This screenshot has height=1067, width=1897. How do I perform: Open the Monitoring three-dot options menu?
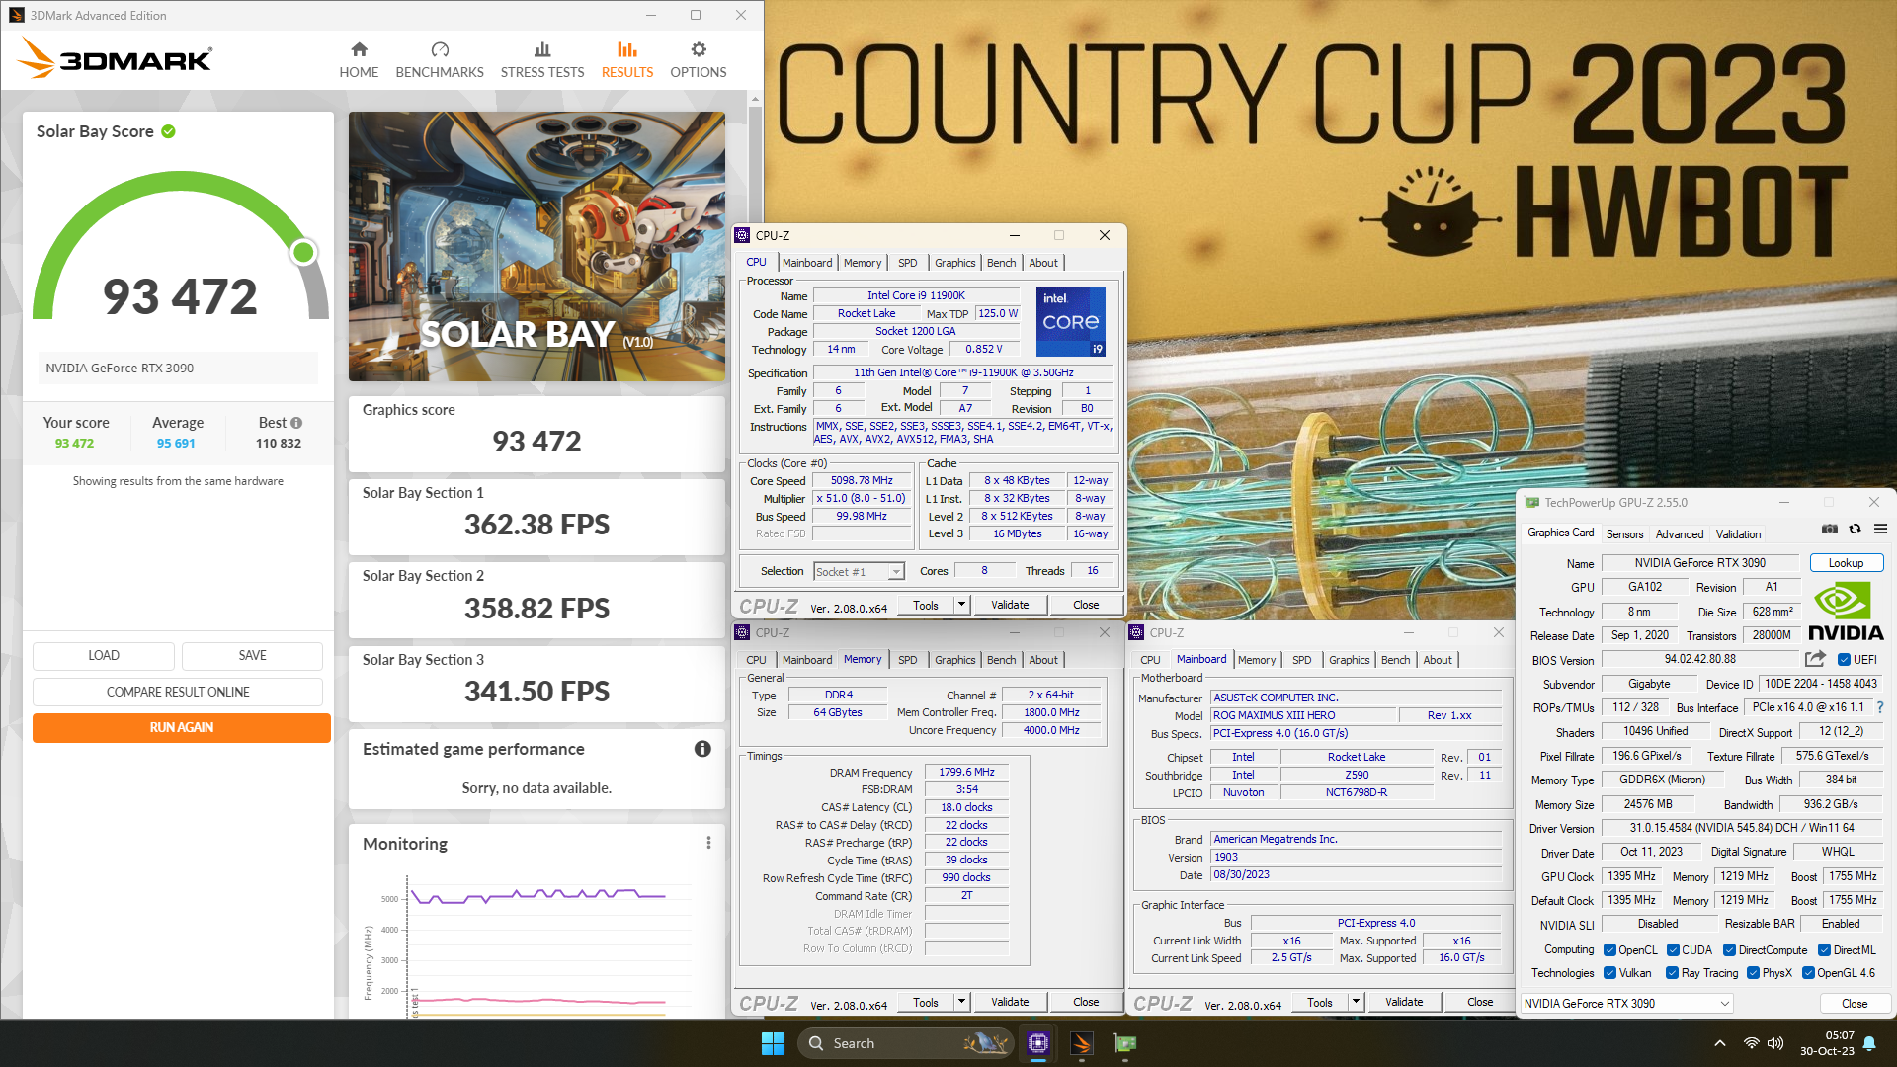[x=708, y=843]
